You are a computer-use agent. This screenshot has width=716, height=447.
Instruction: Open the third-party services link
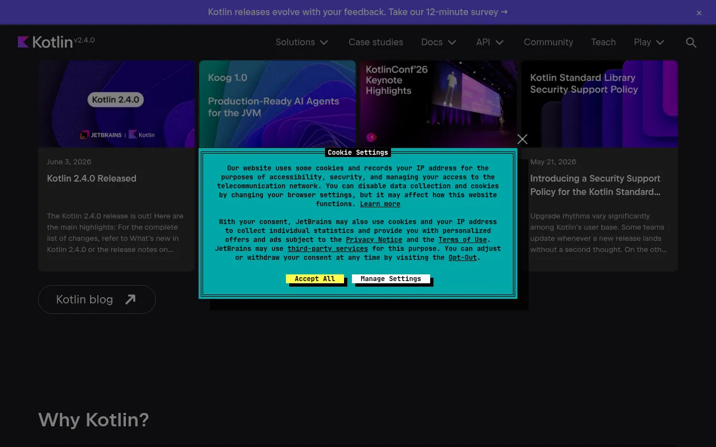(328, 249)
